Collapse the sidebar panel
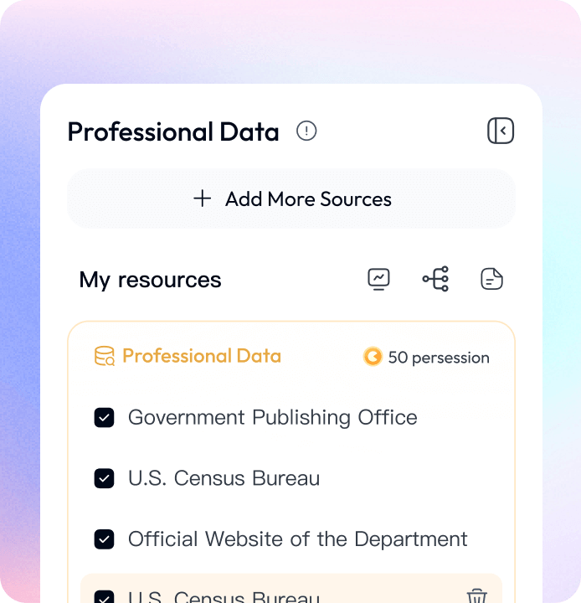 click(x=501, y=131)
